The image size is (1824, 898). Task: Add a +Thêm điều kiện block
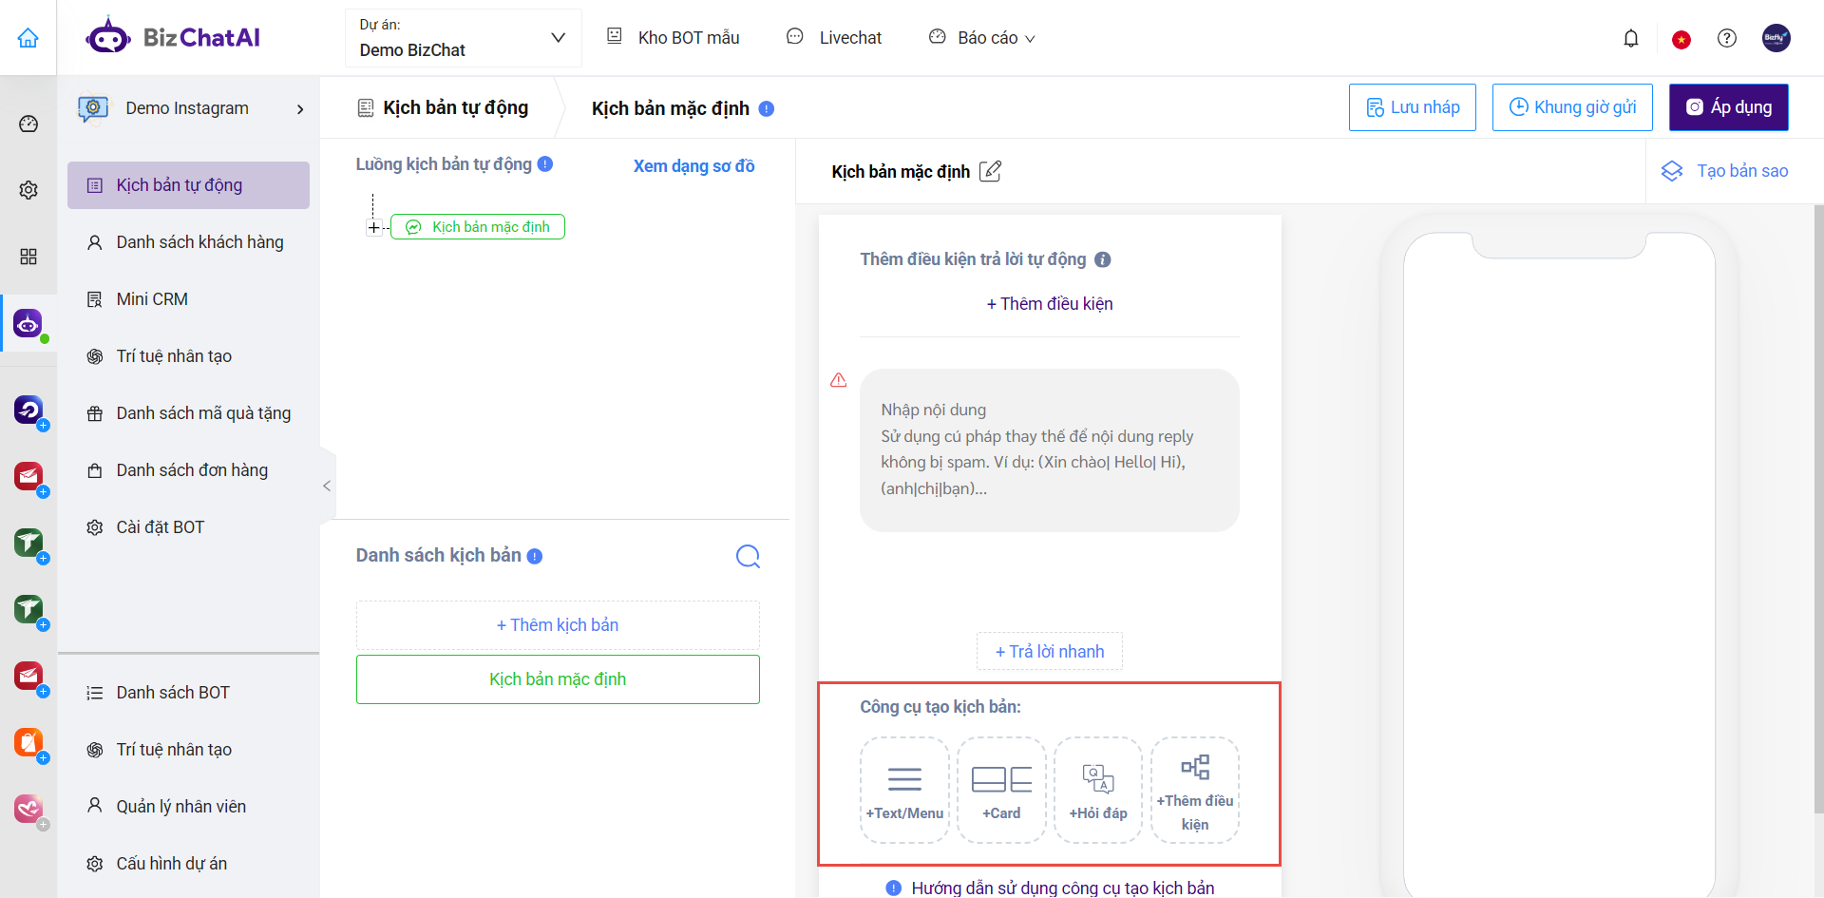[1195, 790]
